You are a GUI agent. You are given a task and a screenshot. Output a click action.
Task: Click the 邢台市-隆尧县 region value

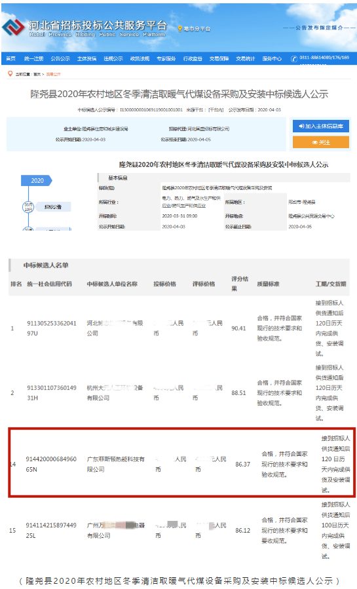pos(302,202)
